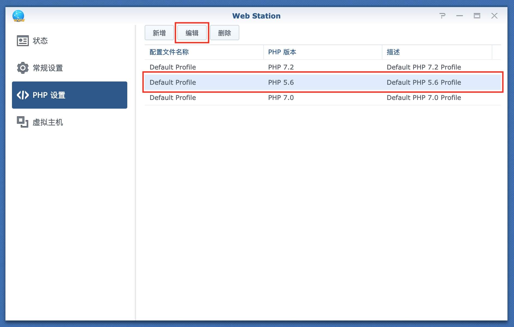
Task: Select Default Profile in the PHP 7.0 row
Action: (x=173, y=98)
